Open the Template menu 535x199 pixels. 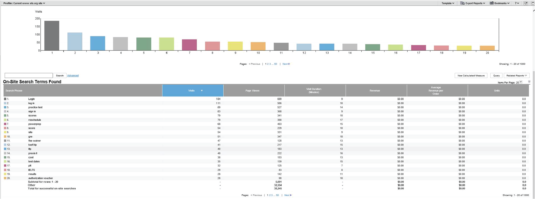pyautogui.click(x=448, y=3)
